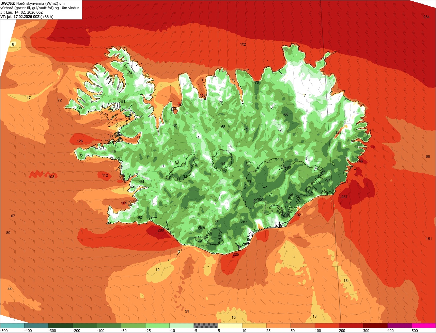Click the 67 value at the left edge

click(13, 216)
